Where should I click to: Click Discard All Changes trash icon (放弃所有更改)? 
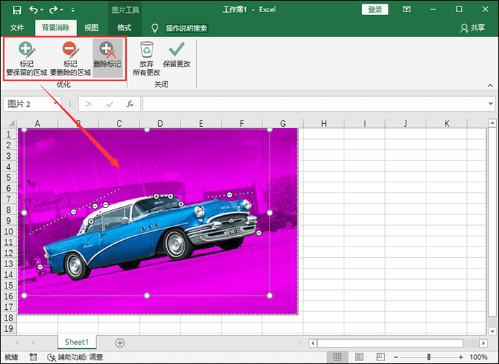pyautogui.click(x=146, y=58)
